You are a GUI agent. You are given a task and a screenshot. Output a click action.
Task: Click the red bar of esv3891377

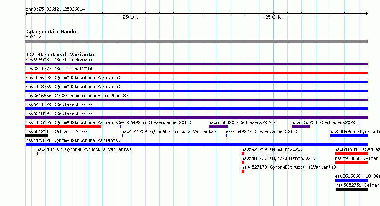pos(196,73)
